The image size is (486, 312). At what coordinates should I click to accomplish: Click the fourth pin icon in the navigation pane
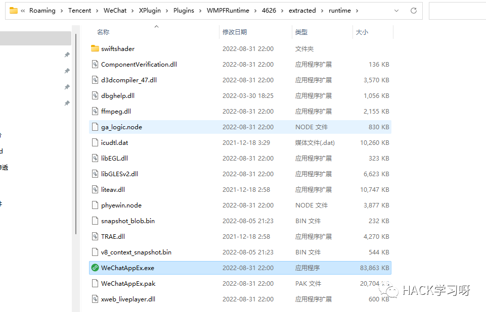pyautogui.click(x=67, y=103)
